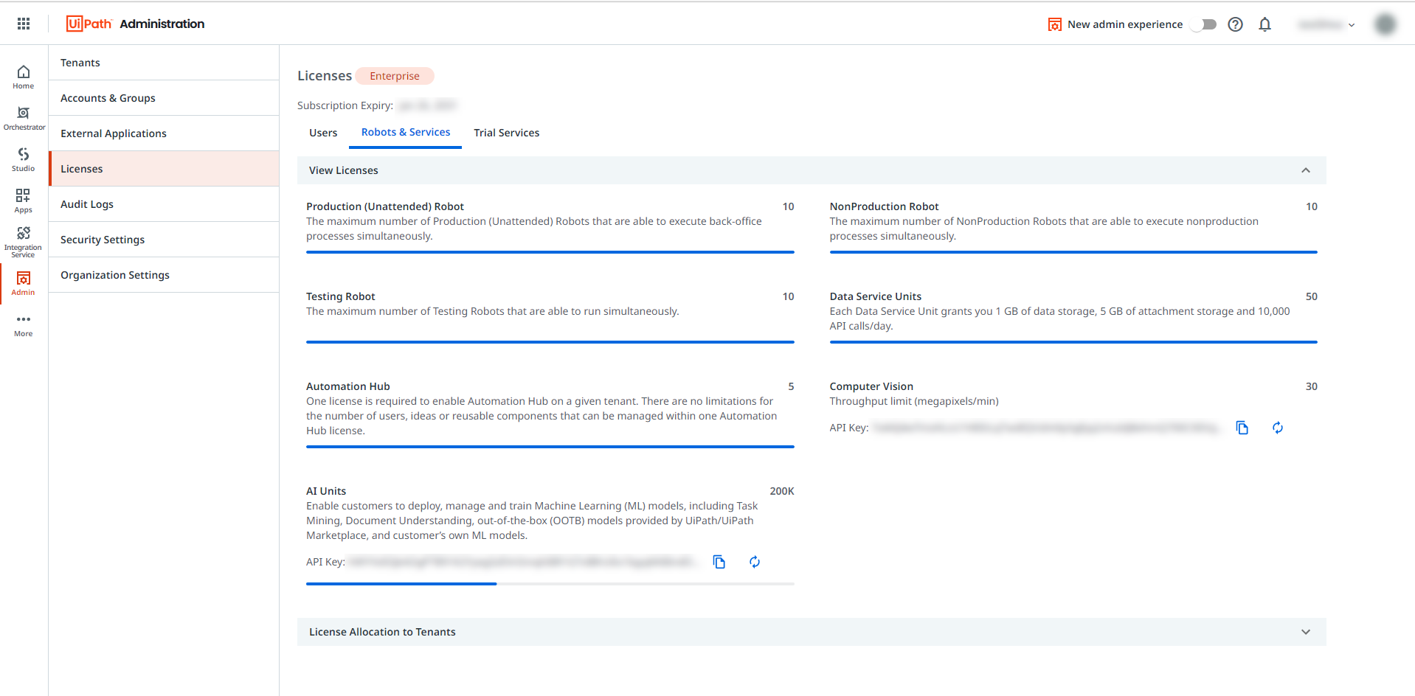The image size is (1415, 696).
Task: Click the Licenses page heading
Action: coord(325,76)
